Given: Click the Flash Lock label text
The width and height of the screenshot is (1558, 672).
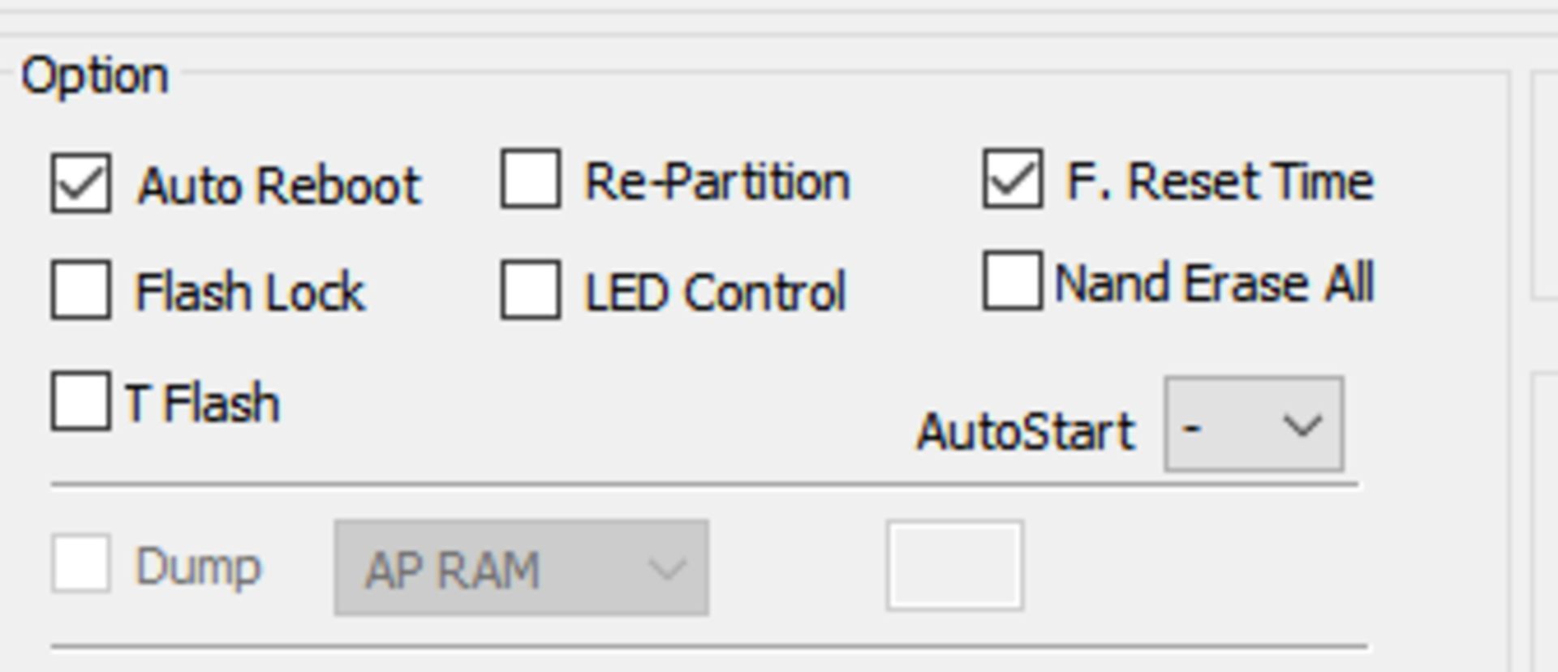Looking at the screenshot, I should [251, 292].
